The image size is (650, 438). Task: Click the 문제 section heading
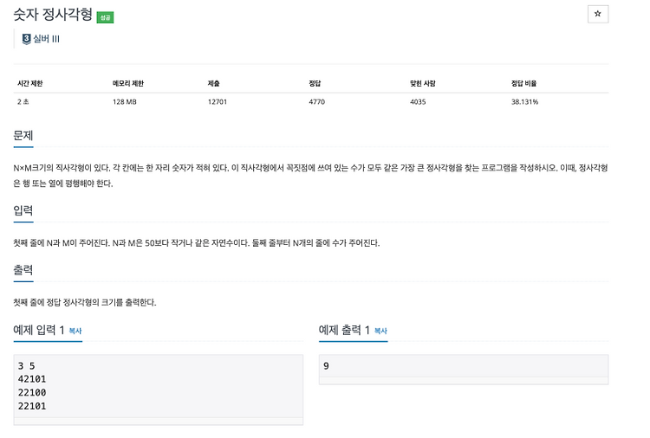(23, 135)
